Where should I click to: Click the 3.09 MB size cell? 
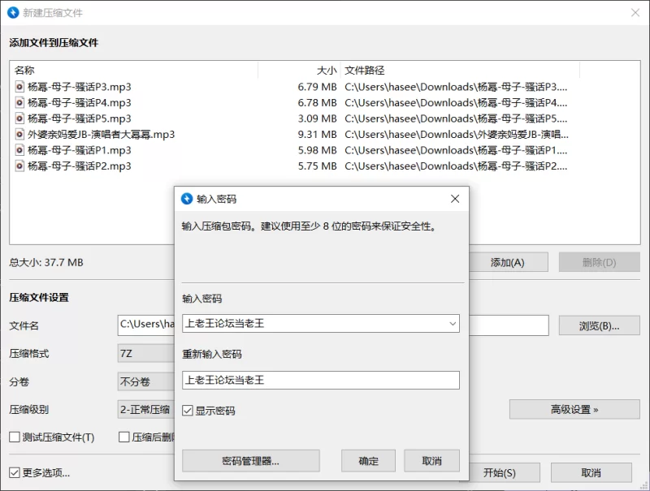[x=317, y=118]
